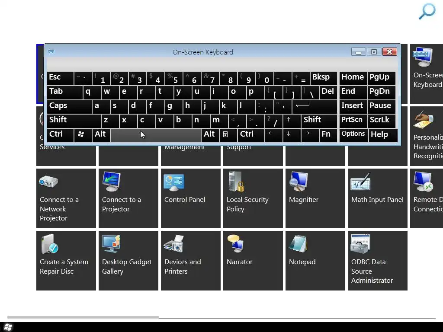Click the equals sign key
The image size is (443, 332).
pyautogui.click(x=301, y=78)
